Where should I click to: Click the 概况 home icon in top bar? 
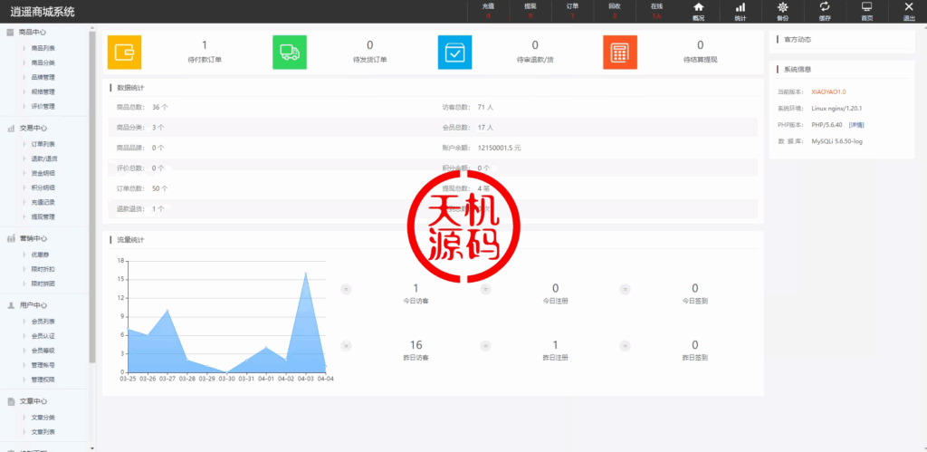click(698, 11)
